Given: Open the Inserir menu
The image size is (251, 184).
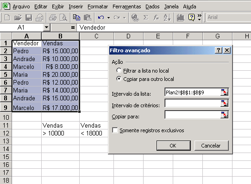Looking at the screenshot, I should coord(75,6).
